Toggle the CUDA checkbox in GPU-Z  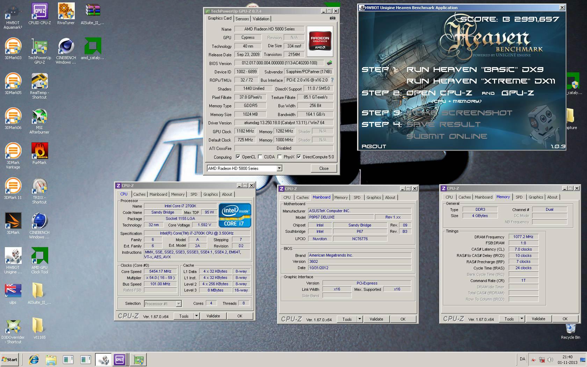261,157
